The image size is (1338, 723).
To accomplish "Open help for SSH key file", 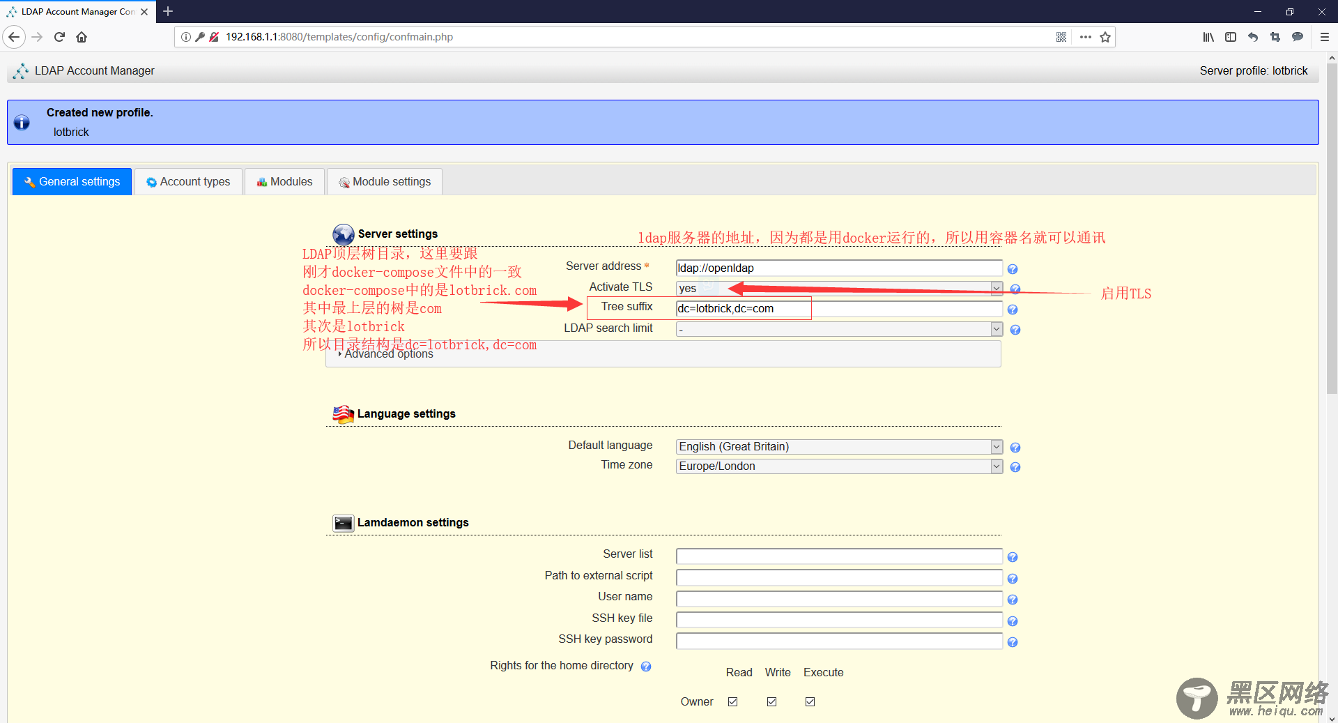I will pos(1013,621).
